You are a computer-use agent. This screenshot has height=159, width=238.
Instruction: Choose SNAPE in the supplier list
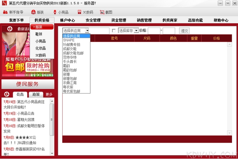[69, 40]
